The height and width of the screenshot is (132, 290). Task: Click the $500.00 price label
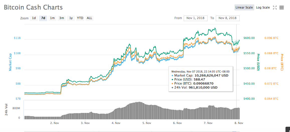pyautogui.click(x=249, y=68)
